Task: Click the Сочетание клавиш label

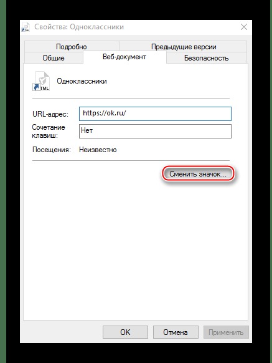Action: [49, 131]
